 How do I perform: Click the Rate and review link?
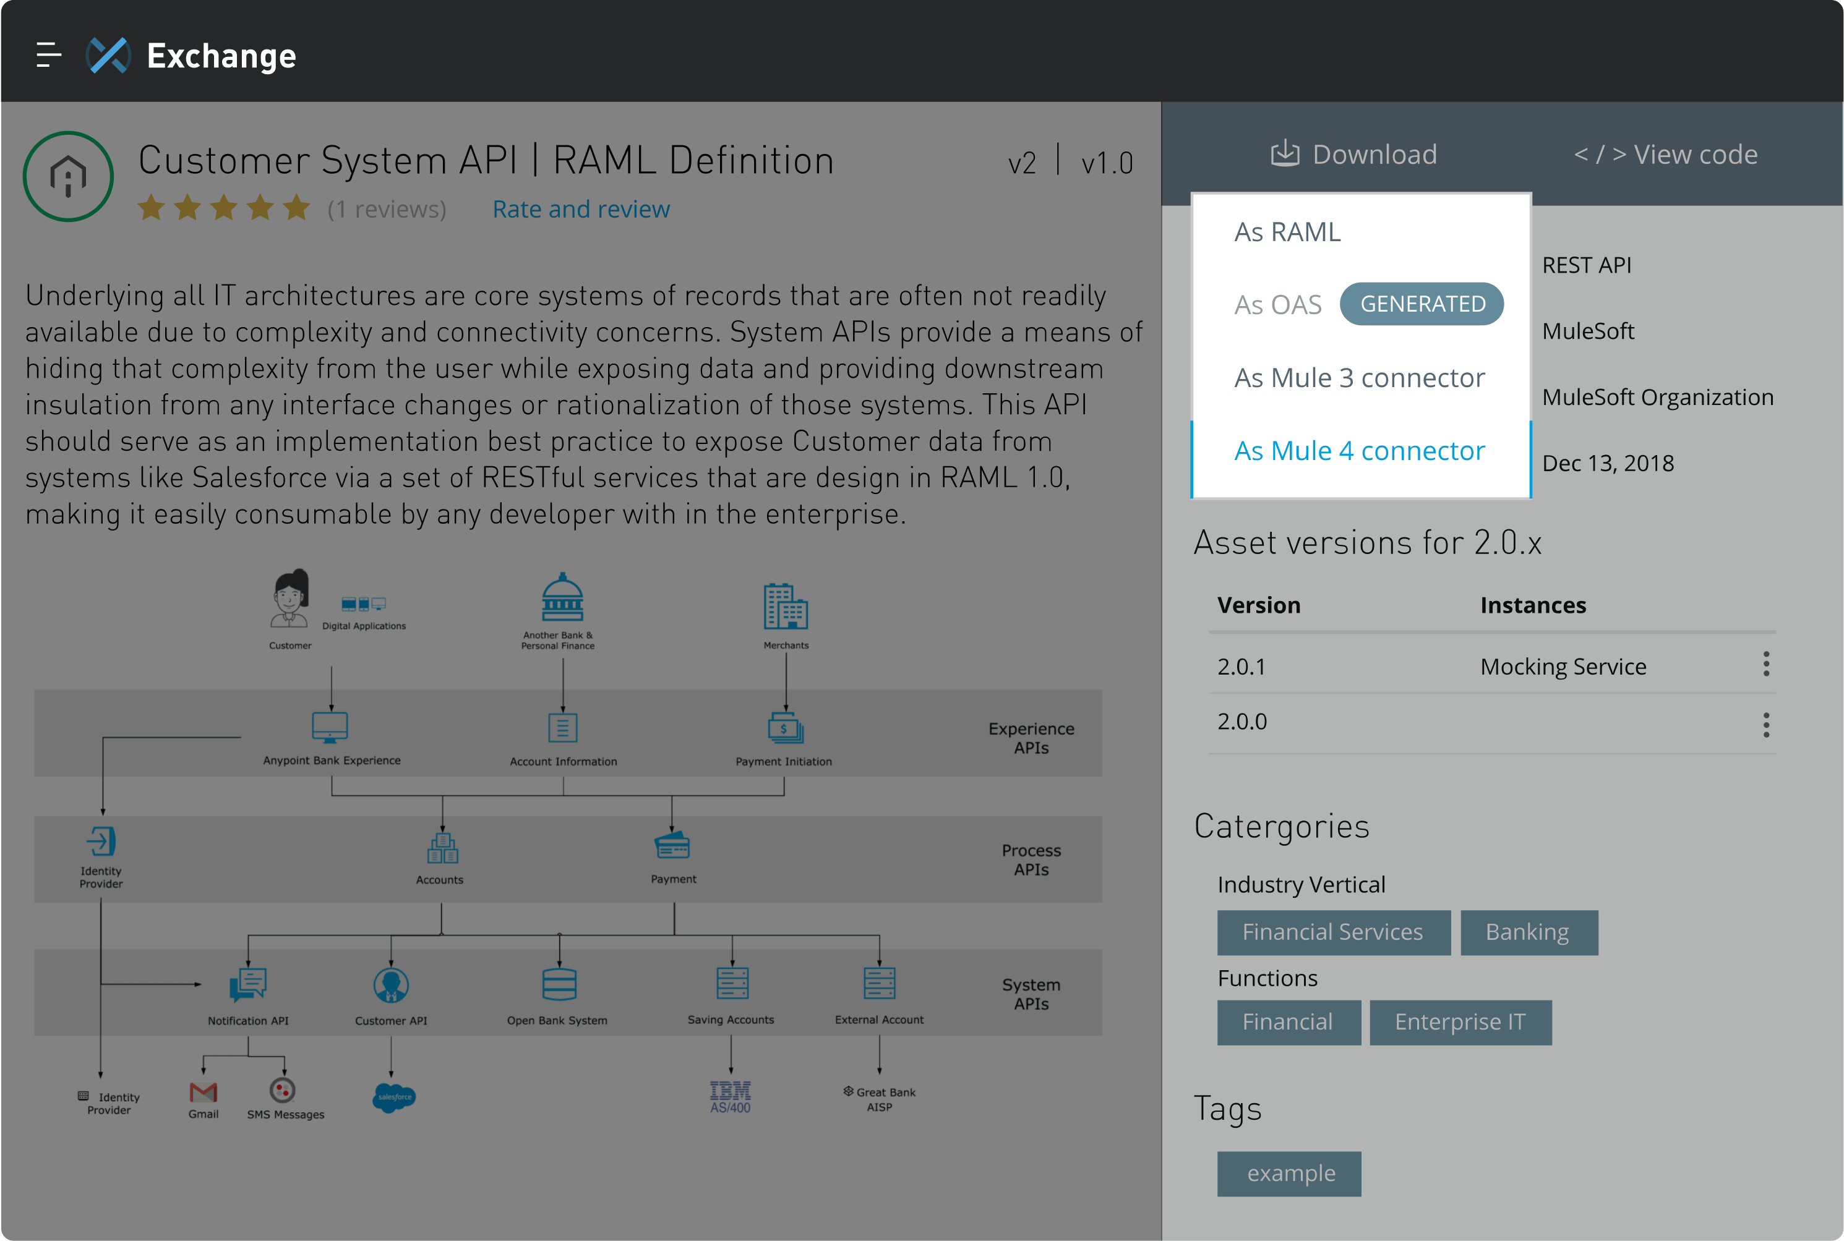(580, 208)
